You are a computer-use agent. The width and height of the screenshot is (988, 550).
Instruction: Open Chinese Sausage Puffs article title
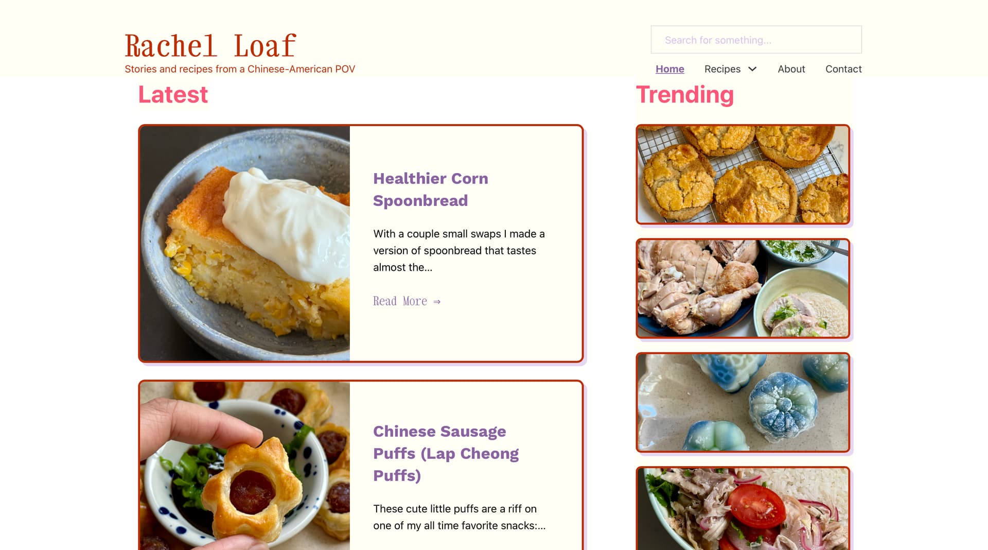coord(446,453)
